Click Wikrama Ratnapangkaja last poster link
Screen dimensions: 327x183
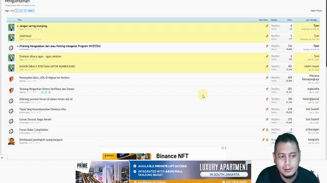point(311,78)
